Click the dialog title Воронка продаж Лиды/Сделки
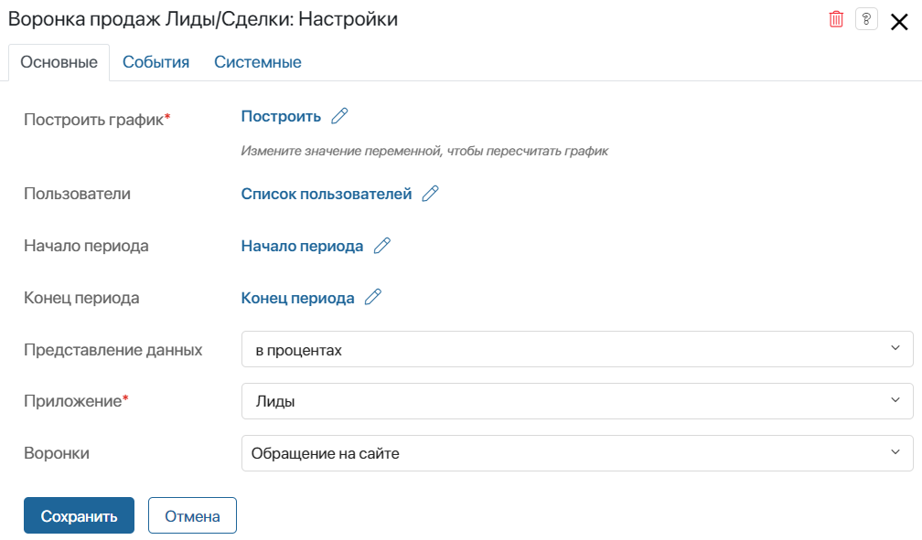922x540 pixels. (x=203, y=19)
